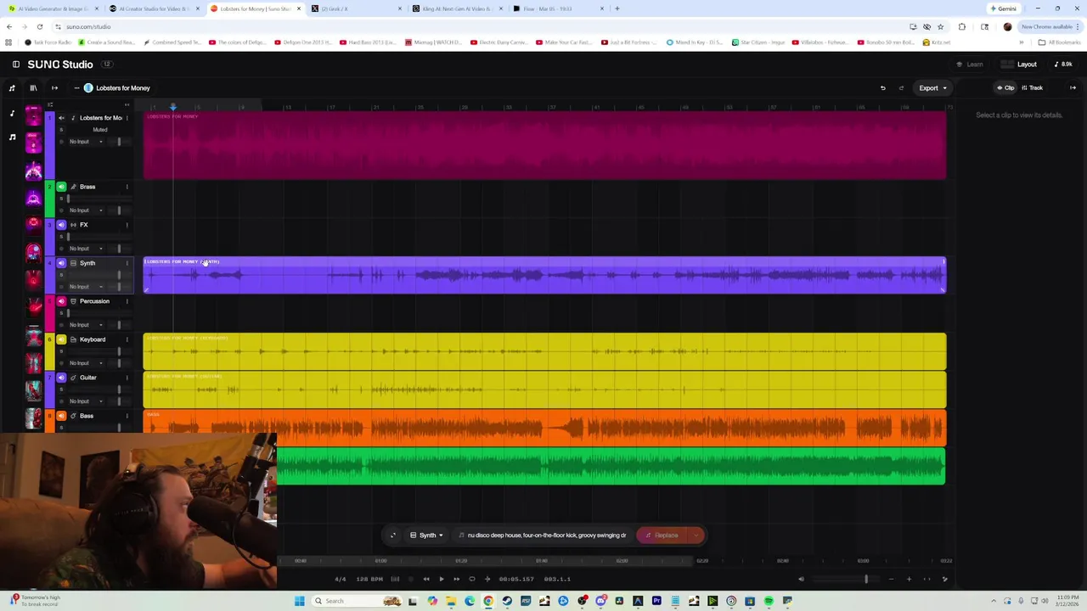The height and width of the screenshot is (611, 1087).
Task: Start playback with the play button
Action: pos(441,579)
